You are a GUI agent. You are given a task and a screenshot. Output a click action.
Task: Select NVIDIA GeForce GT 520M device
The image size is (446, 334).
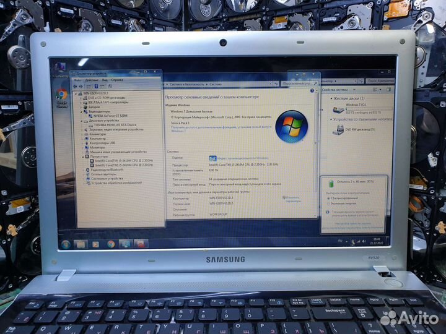(108, 116)
